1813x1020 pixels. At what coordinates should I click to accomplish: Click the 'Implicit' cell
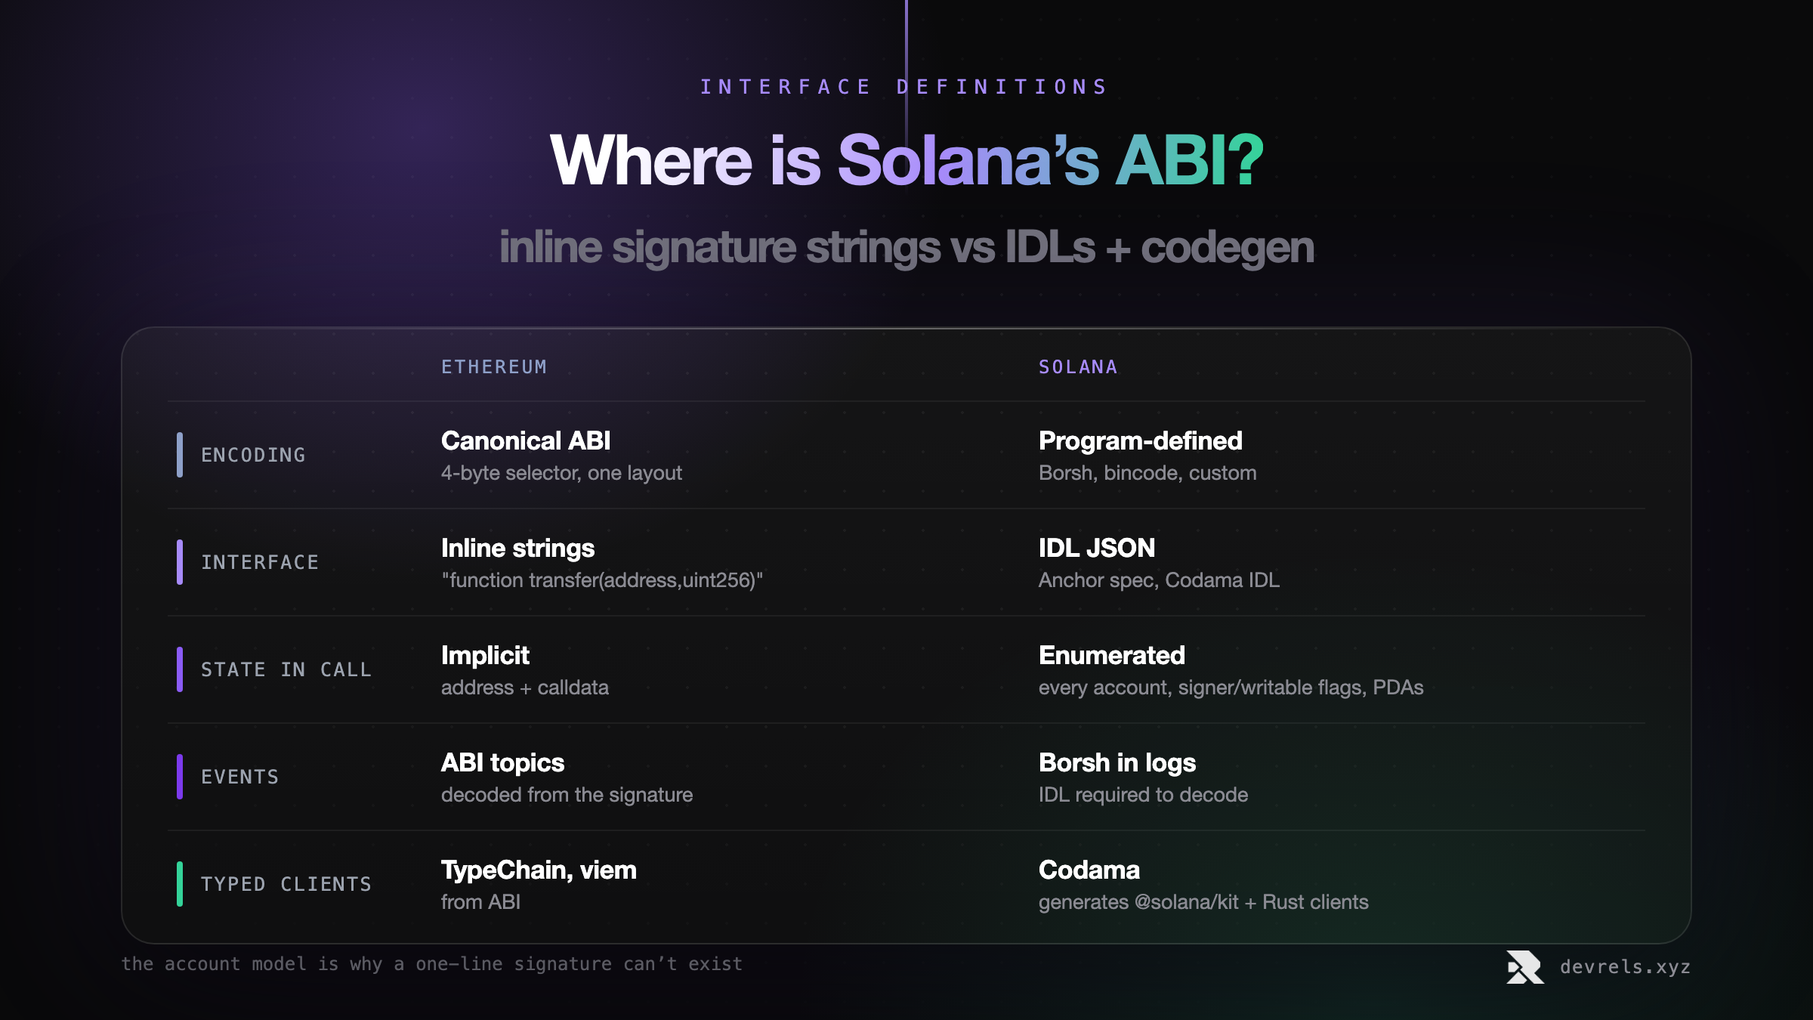485,656
